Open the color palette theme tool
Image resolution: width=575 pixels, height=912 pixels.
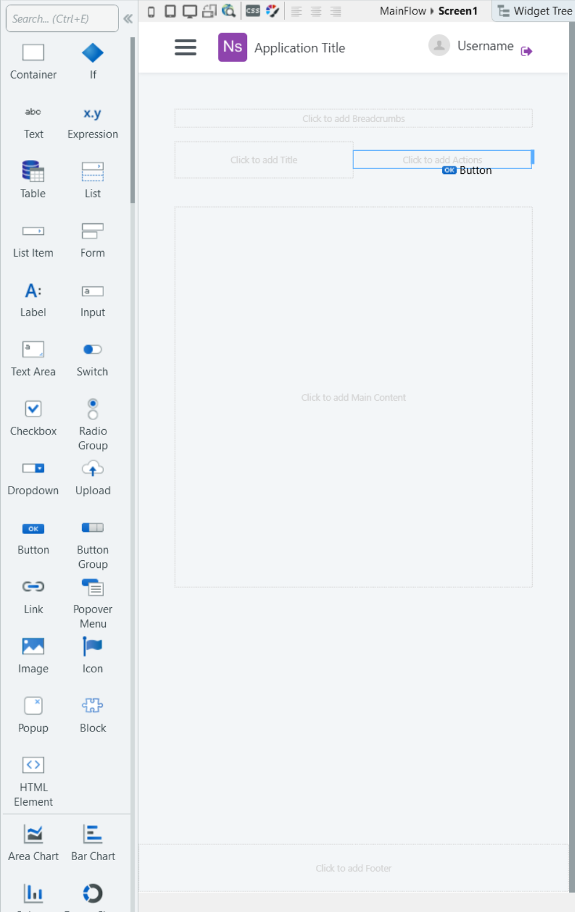coord(272,11)
